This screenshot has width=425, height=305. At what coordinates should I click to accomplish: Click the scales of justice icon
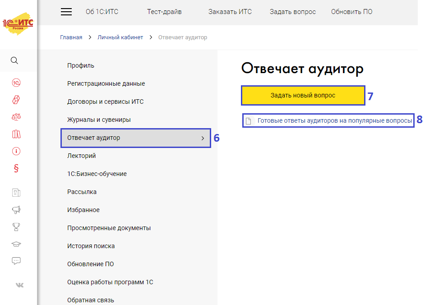[16, 117]
